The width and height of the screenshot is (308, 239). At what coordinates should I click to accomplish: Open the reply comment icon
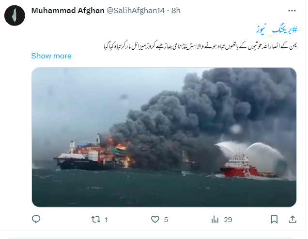pyautogui.click(x=36, y=219)
